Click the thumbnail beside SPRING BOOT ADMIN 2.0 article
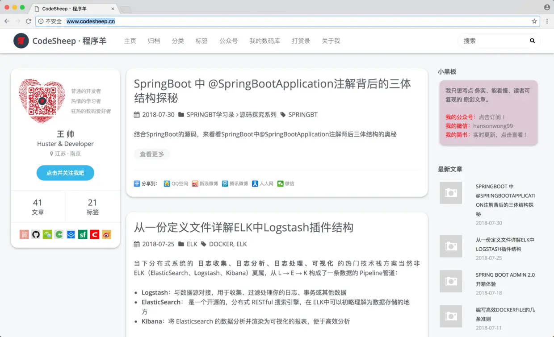Viewport: 554px width, 337px height. tap(451, 282)
